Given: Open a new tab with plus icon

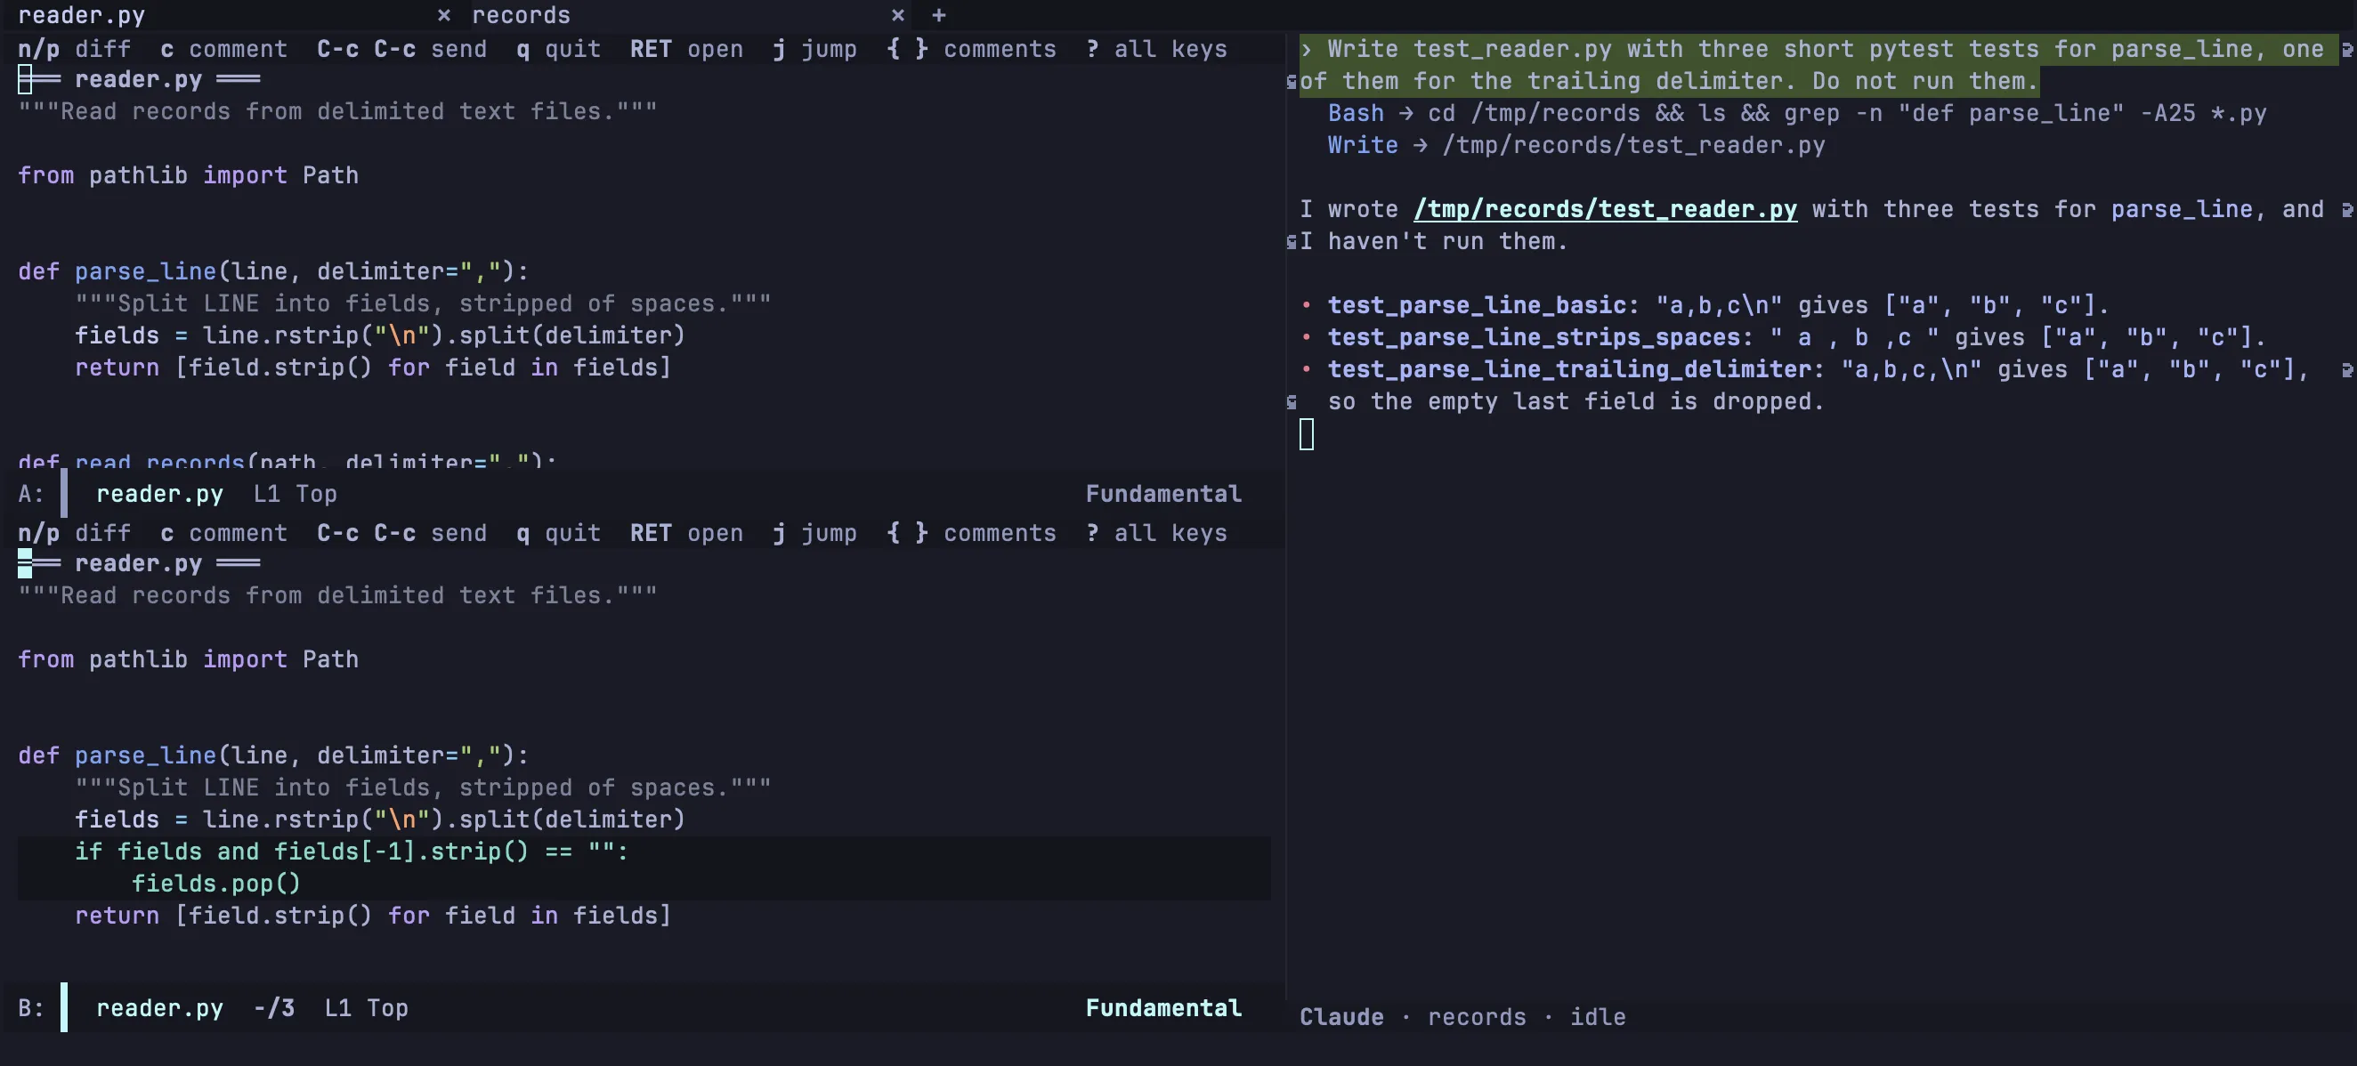Looking at the screenshot, I should [x=939, y=15].
